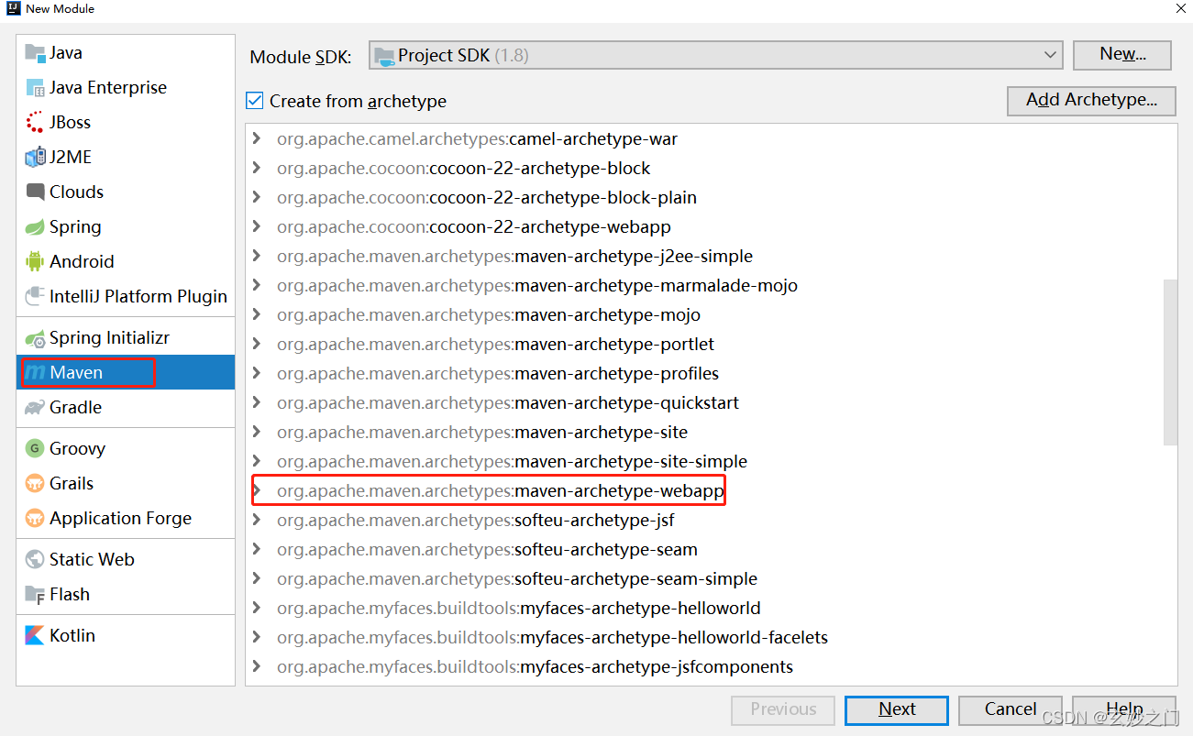The width and height of the screenshot is (1193, 736).
Task: Select the IntelliJ Platform Plugin icon
Action: click(x=36, y=297)
